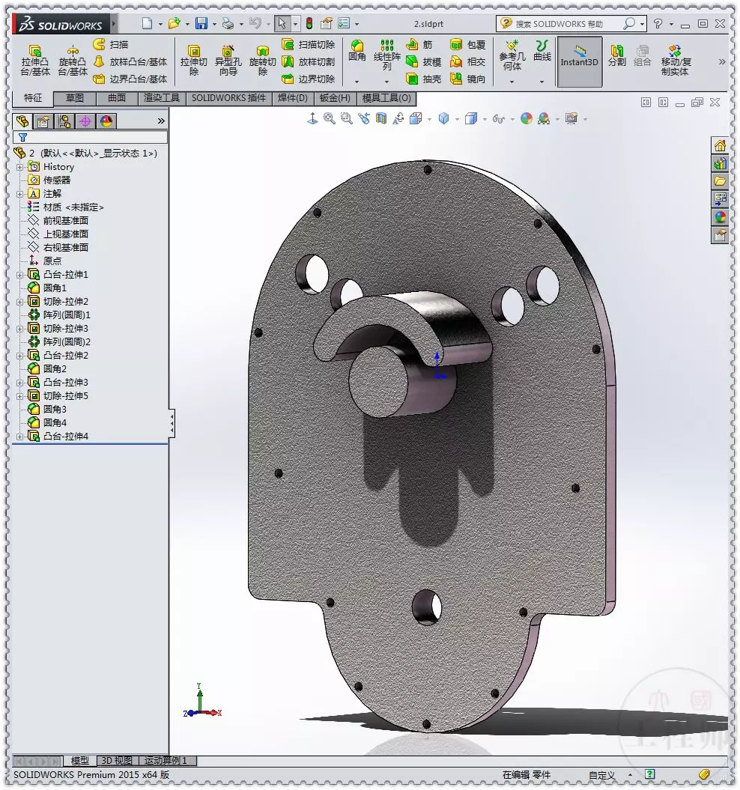Screen dimensions: 740x790
Task: Expand the 注解 annotations node
Action: [19, 194]
